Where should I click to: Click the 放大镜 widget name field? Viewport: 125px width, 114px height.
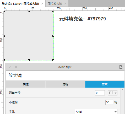(65, 76)
